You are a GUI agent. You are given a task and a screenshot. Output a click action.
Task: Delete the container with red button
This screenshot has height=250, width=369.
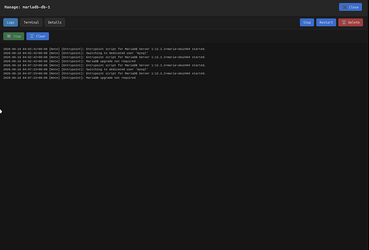pos(351,22)
